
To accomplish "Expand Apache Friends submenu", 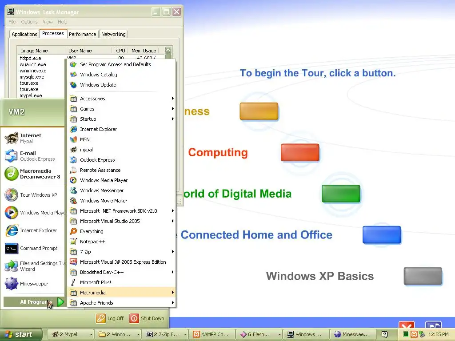I will tap(122, 303).
